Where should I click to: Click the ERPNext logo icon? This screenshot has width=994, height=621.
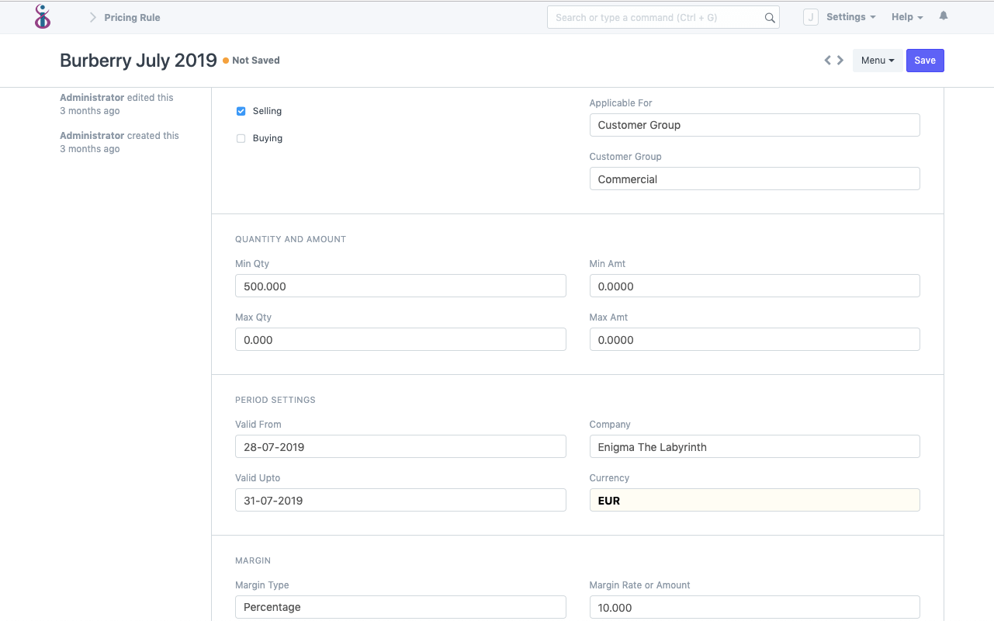42,16
